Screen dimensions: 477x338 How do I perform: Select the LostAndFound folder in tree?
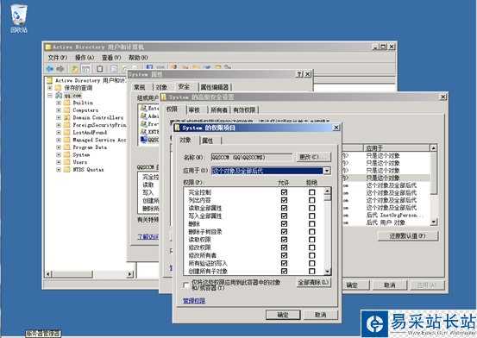90,132
